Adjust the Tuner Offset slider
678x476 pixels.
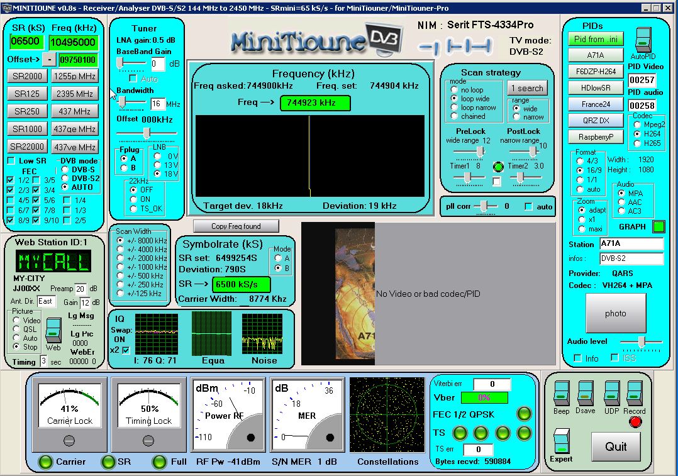147,133
